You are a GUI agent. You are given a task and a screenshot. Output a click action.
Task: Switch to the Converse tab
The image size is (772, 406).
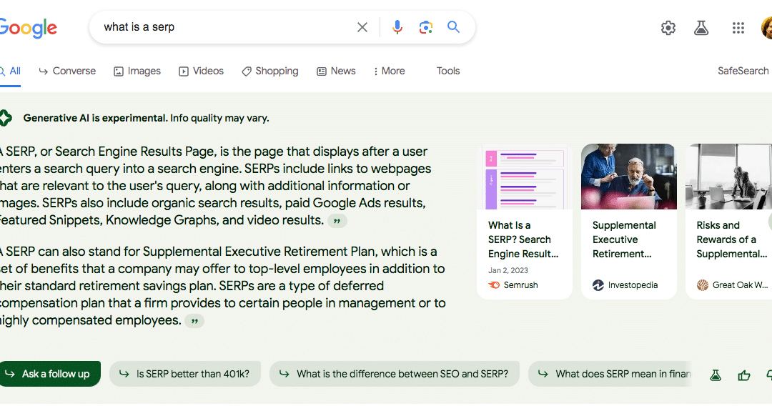coord(67,71)
